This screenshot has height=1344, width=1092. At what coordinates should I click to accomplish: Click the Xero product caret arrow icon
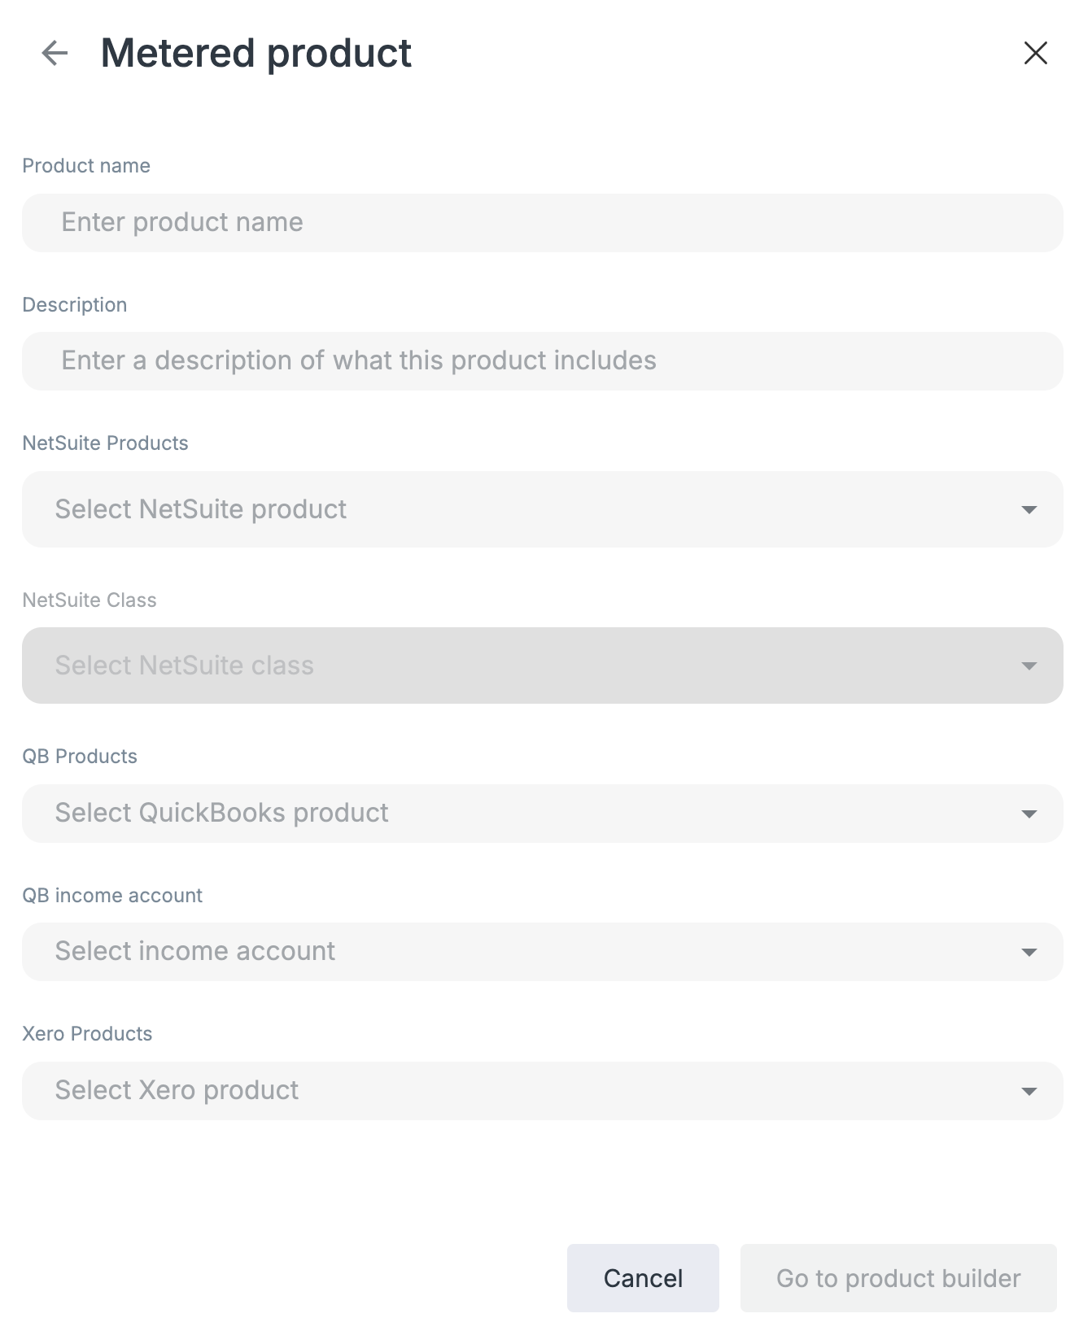click(x=1029, y=1092)
